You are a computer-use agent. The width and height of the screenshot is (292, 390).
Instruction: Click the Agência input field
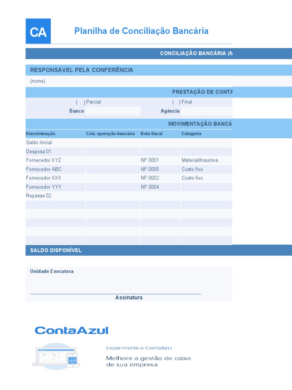pos(206,111)
